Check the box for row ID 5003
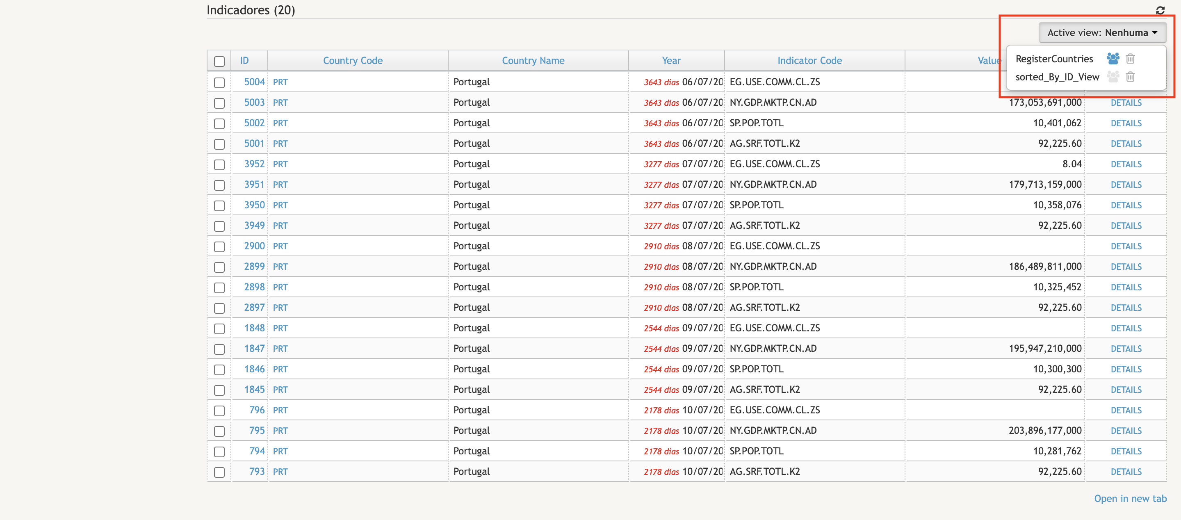This screenshot has height=520, width=1181. point(219,103)
